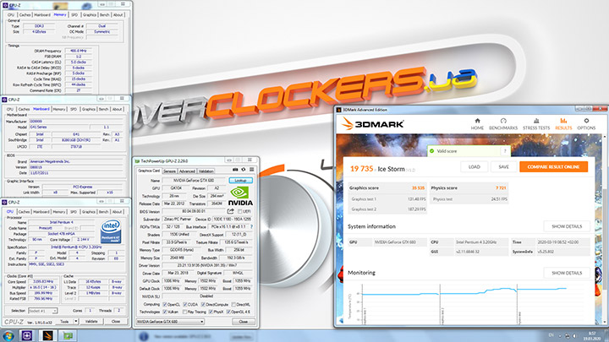Click COMPARE RESULT ONLINE button

click(553, 166)
